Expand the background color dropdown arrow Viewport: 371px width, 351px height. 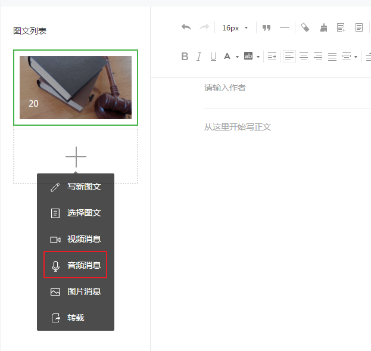click(258, 57)
